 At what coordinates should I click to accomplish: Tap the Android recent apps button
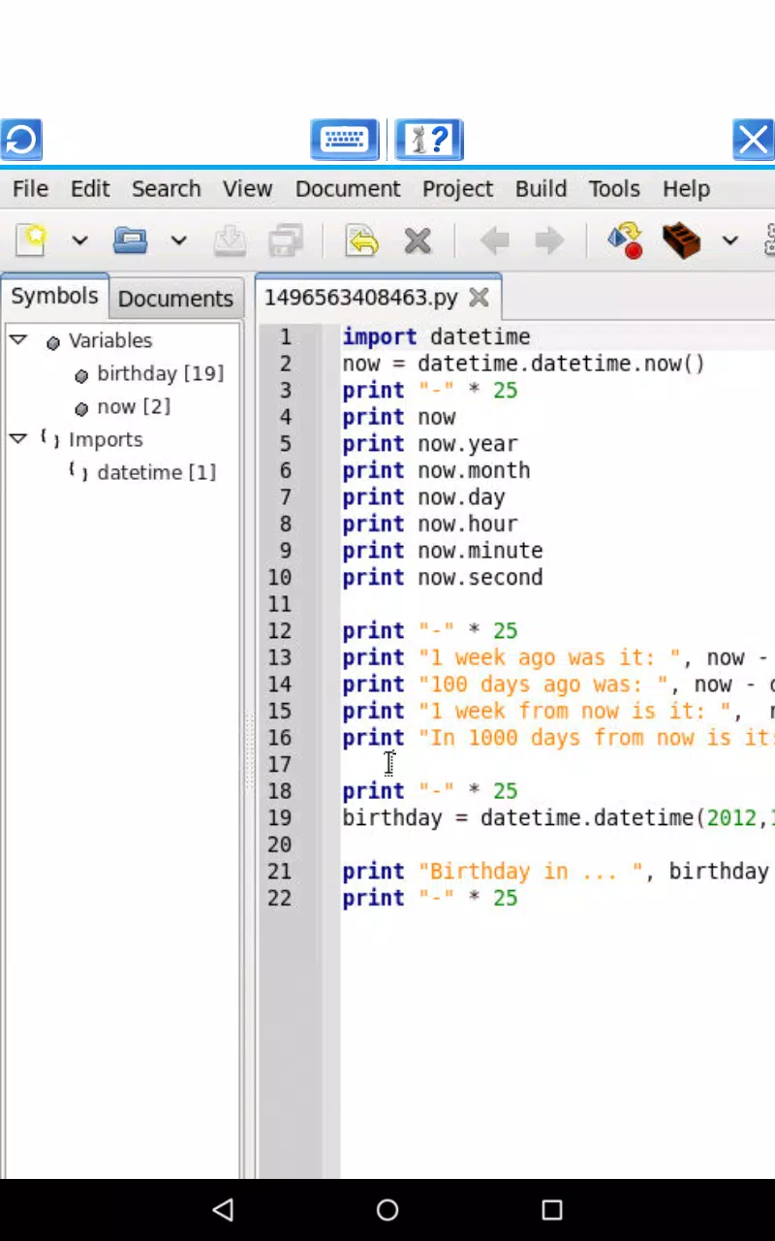pyautogui.click(x=551, y=1209)
